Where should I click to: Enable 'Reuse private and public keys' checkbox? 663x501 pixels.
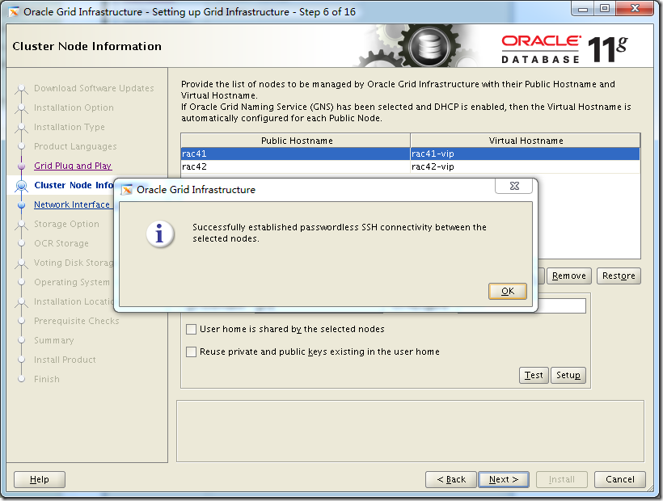tap(191, 352)
